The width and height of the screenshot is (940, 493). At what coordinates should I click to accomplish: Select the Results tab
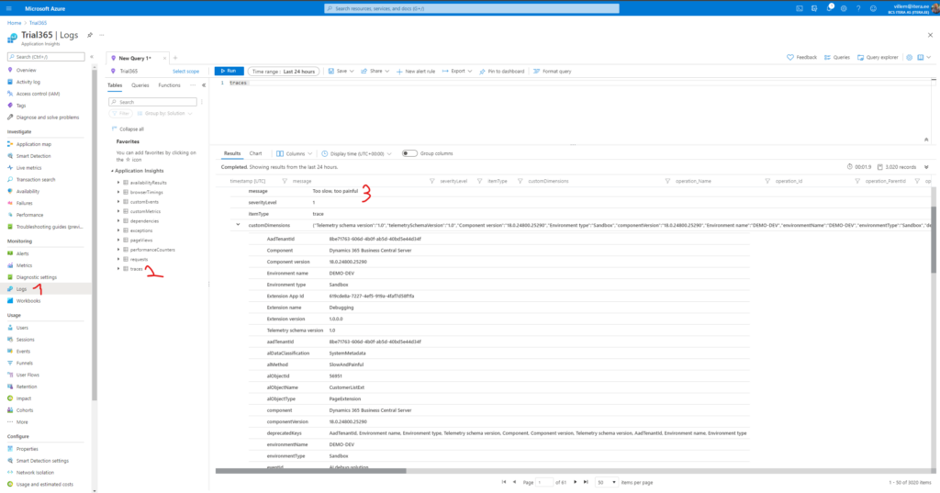point(232,153)
